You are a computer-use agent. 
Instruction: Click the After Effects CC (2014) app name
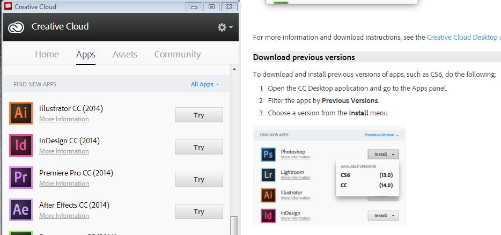(x=74, y=205)
